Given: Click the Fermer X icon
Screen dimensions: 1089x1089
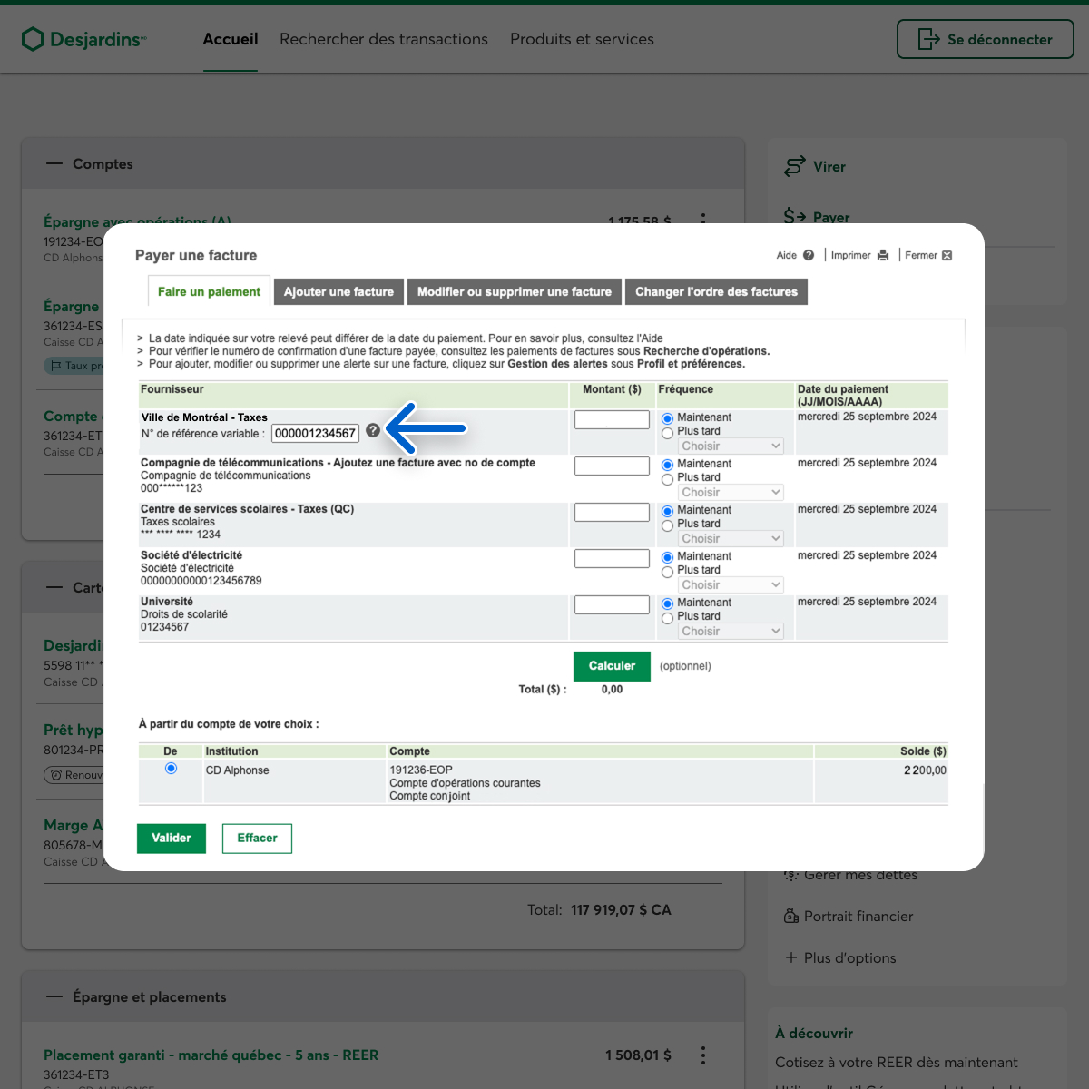Looking at the screenshot, I should (x=947, y=255).
